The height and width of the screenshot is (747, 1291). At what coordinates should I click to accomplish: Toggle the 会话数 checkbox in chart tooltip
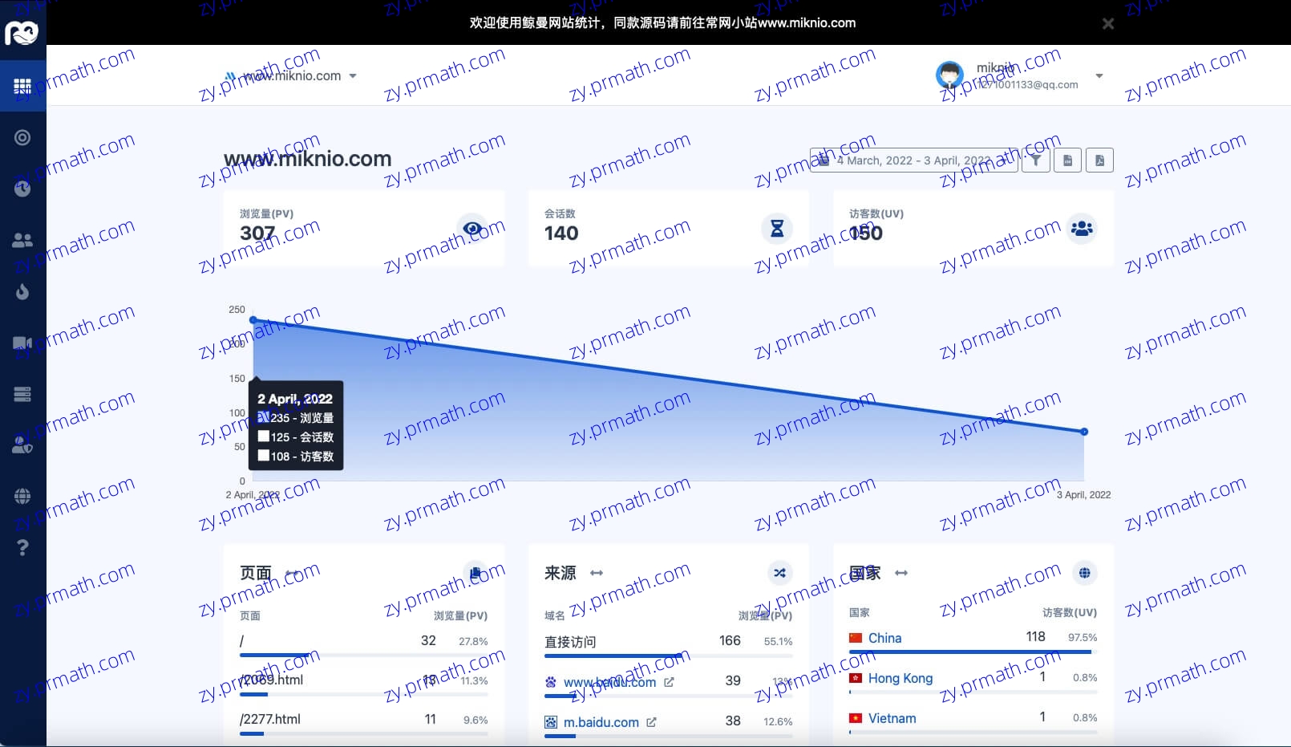264,436
